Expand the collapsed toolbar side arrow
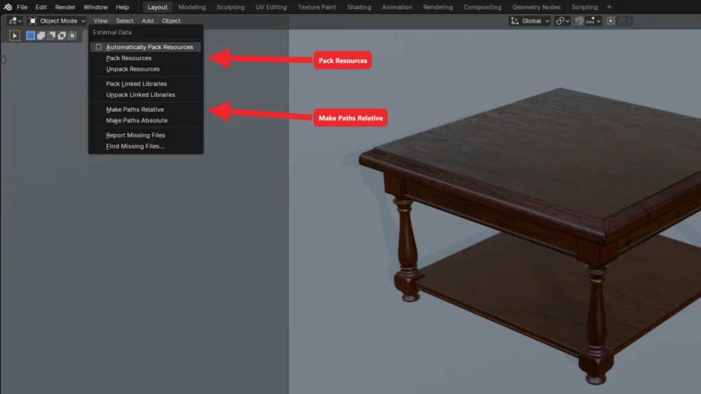 [3, 60]
